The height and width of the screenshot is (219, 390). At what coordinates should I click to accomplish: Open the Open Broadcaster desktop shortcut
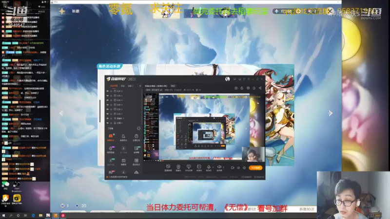point(17,187)
